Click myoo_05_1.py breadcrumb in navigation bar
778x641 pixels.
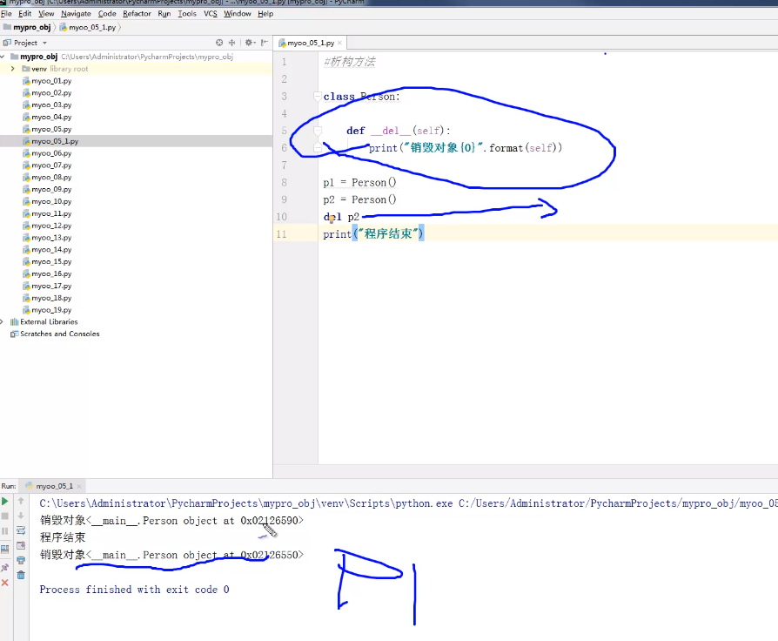pos(88,27)
